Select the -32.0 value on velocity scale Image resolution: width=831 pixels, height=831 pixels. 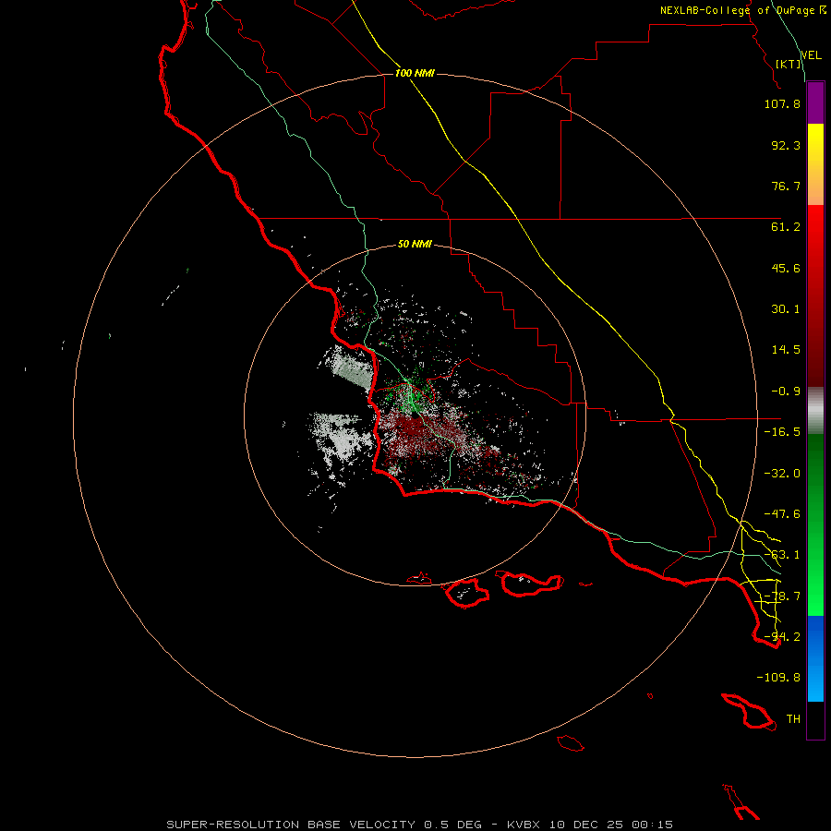click(782, 474)
